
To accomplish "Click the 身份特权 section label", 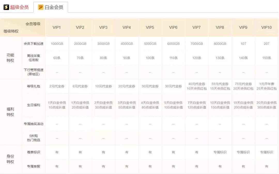I will click(11, 159).
